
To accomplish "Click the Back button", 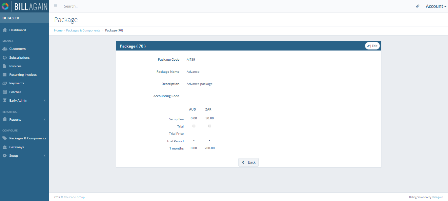I will point(249,162).
